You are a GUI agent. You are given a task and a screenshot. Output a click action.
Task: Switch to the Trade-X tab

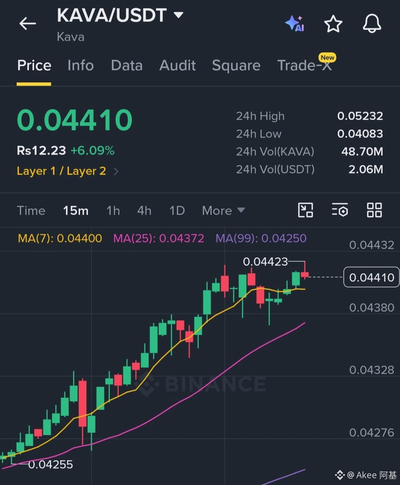304,65
